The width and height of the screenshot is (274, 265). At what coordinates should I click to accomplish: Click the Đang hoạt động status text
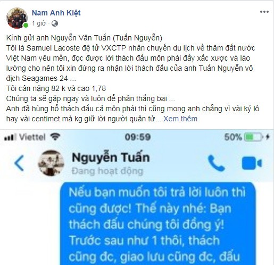[107, 171]
